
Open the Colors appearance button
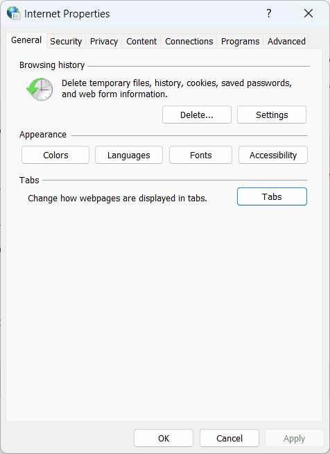(x=55, y=155)
